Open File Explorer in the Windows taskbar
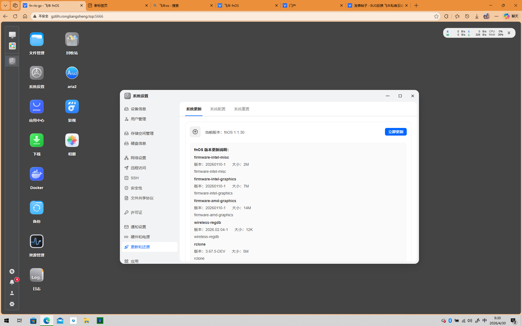 pyautogui.click(x=86, y=321)
